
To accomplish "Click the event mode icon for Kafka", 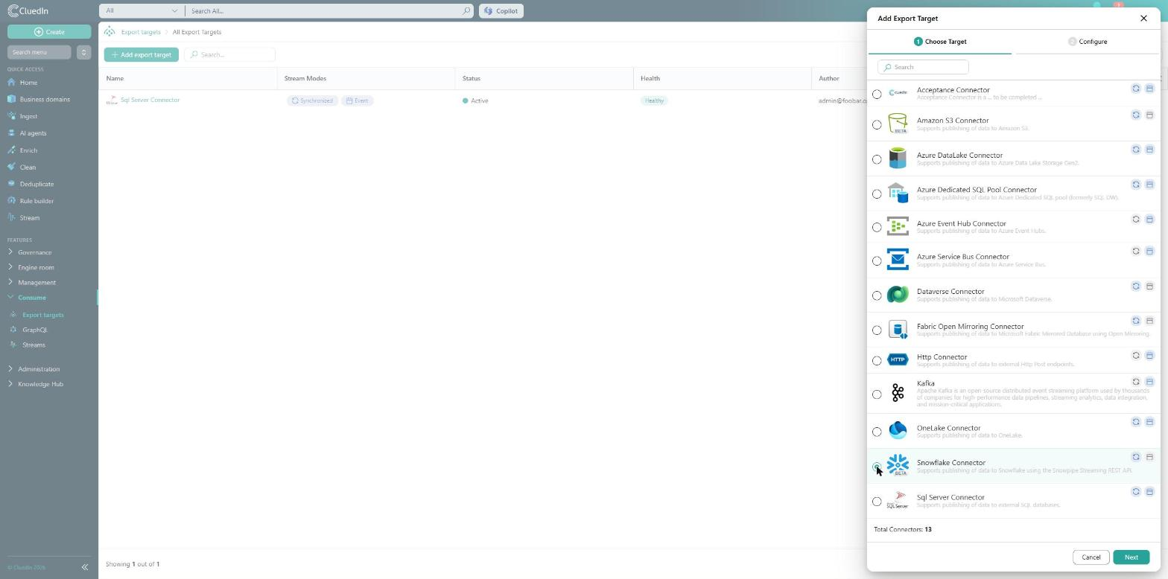I will tap(1149, 382).
